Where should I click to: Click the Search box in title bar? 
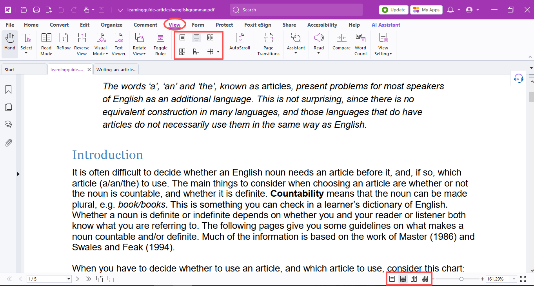tap(296, 10)
